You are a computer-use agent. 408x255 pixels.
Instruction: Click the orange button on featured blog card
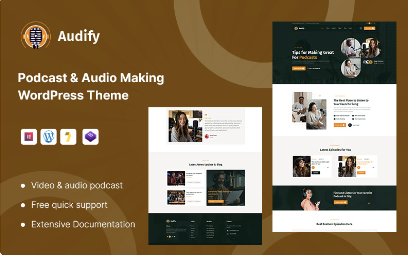pos(216,201)
